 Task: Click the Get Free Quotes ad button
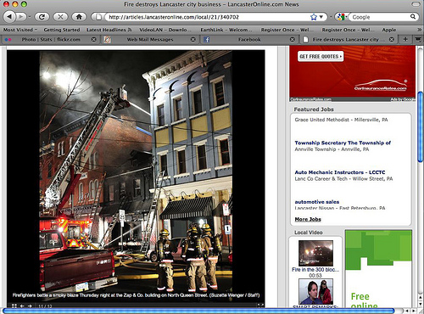coord(321,56)
